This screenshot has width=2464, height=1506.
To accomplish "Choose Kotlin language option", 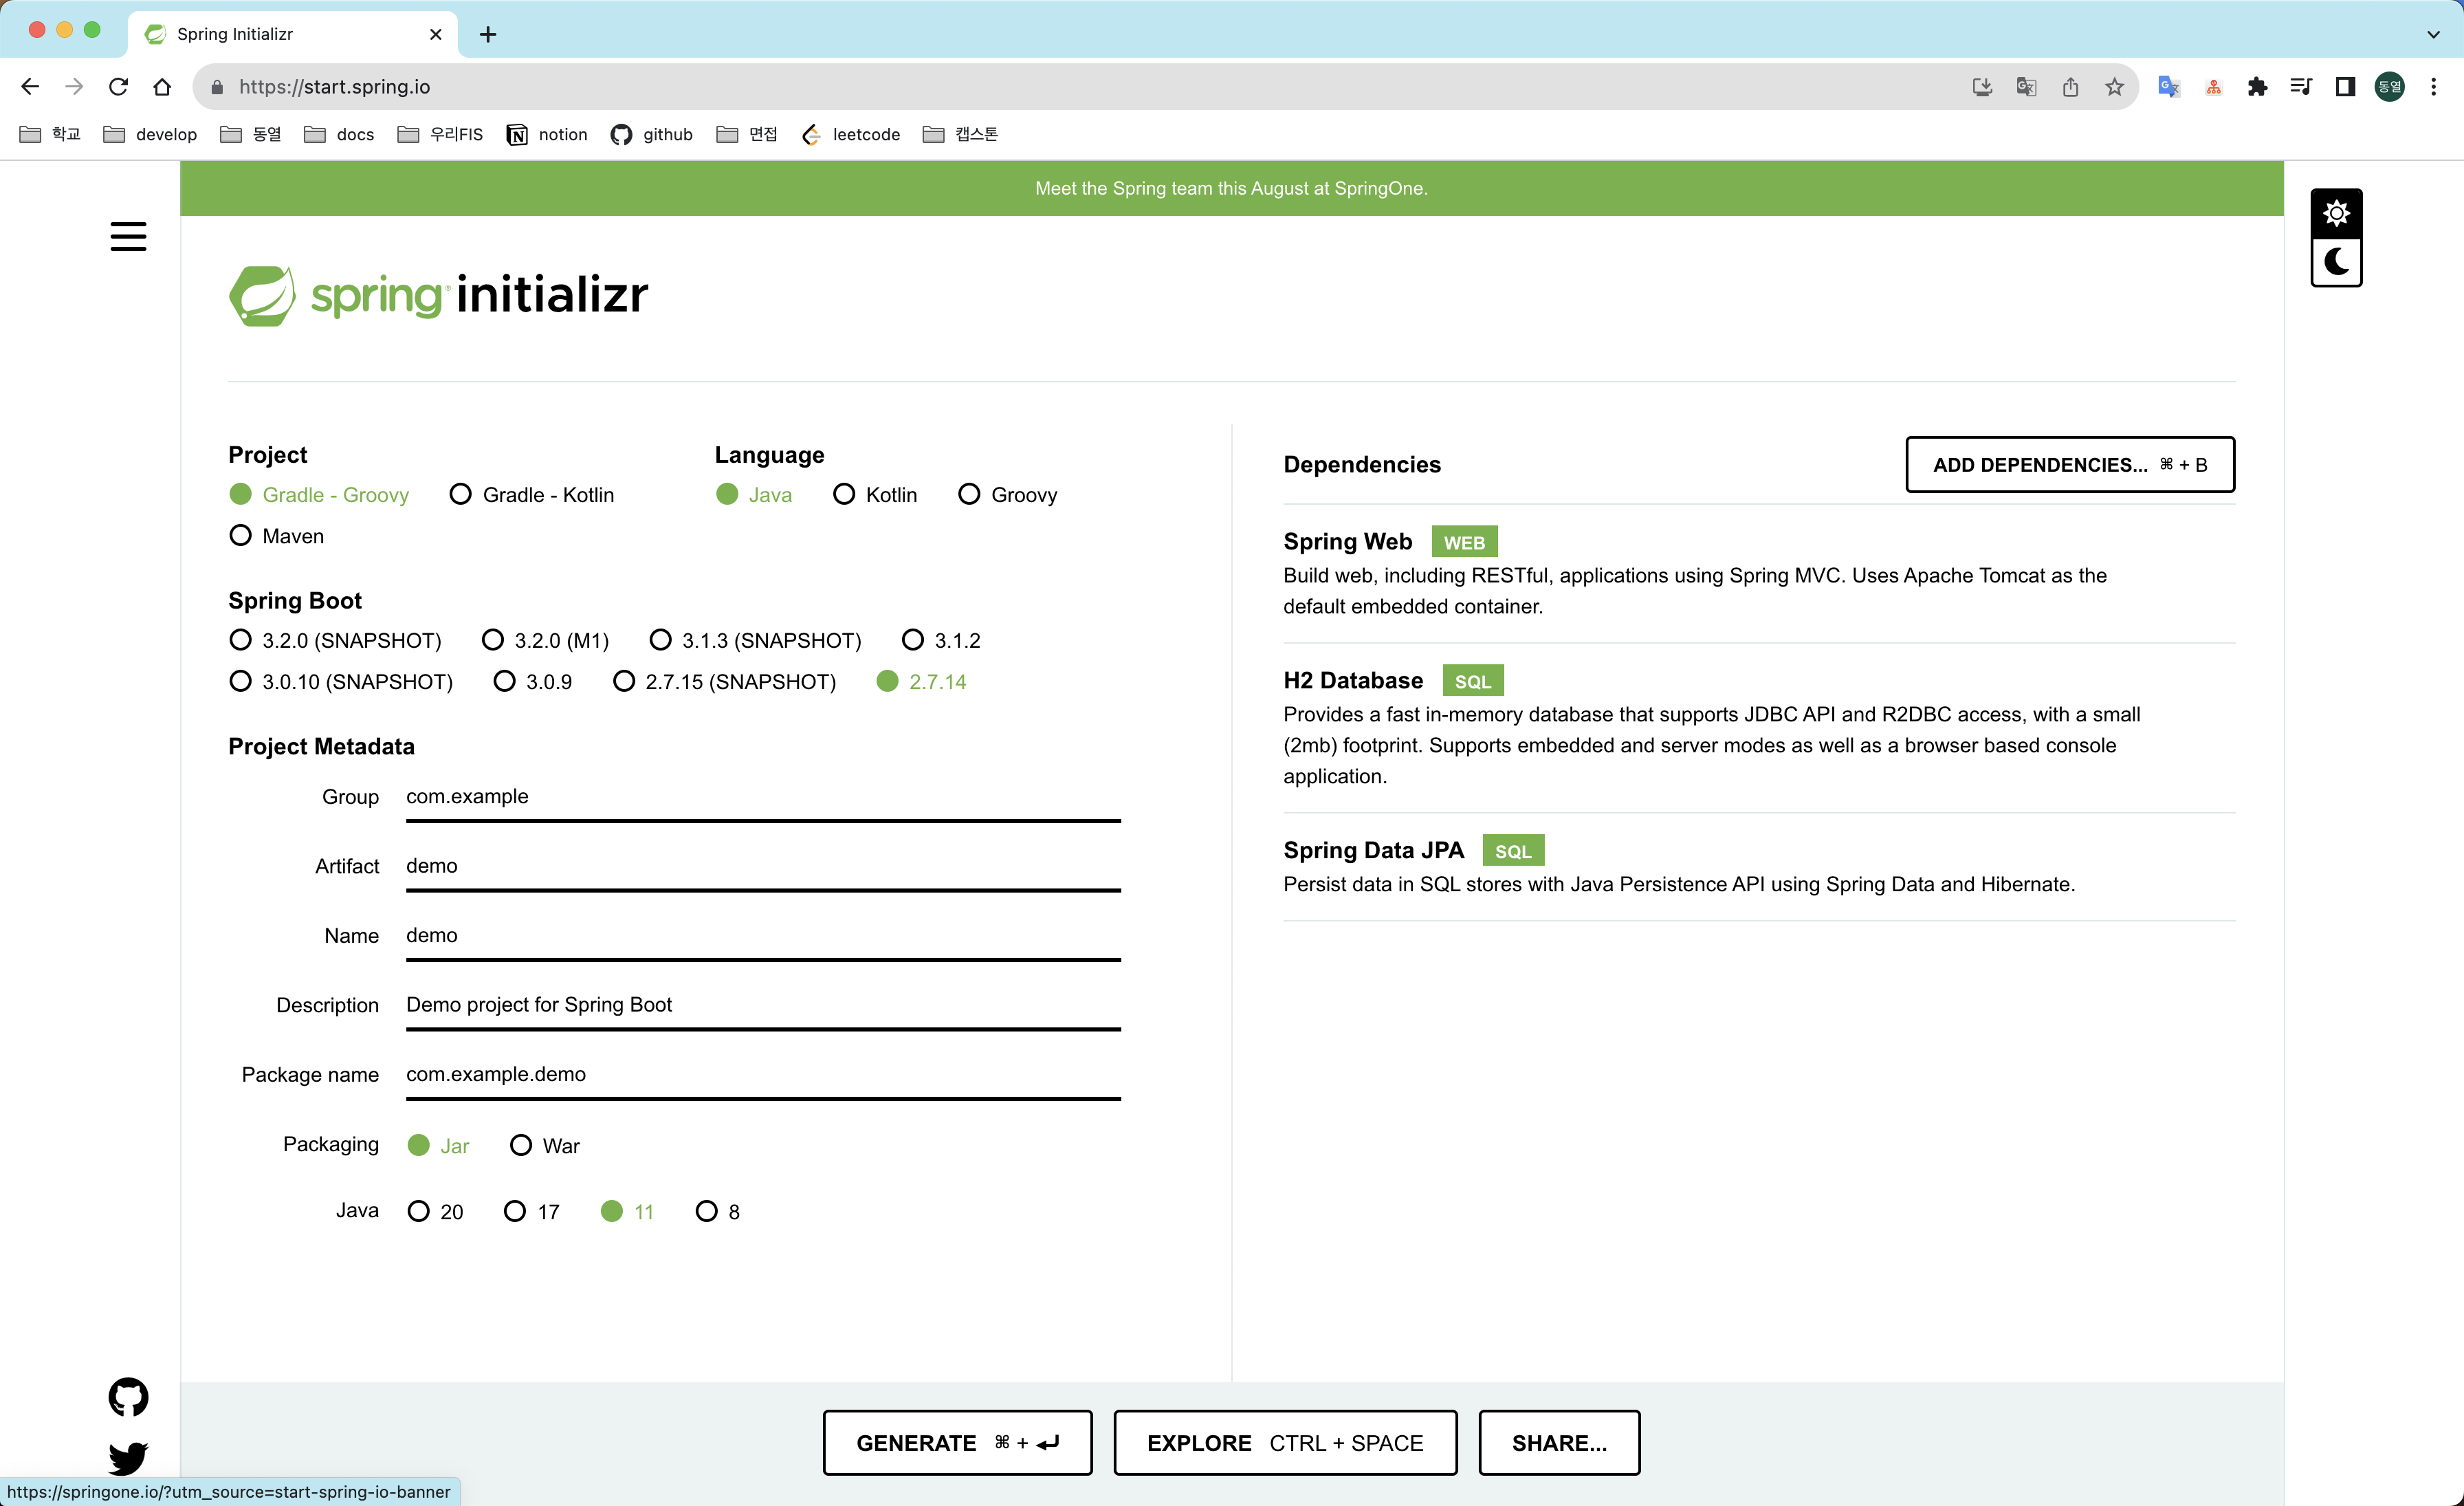I will click(x=844, y=495).
